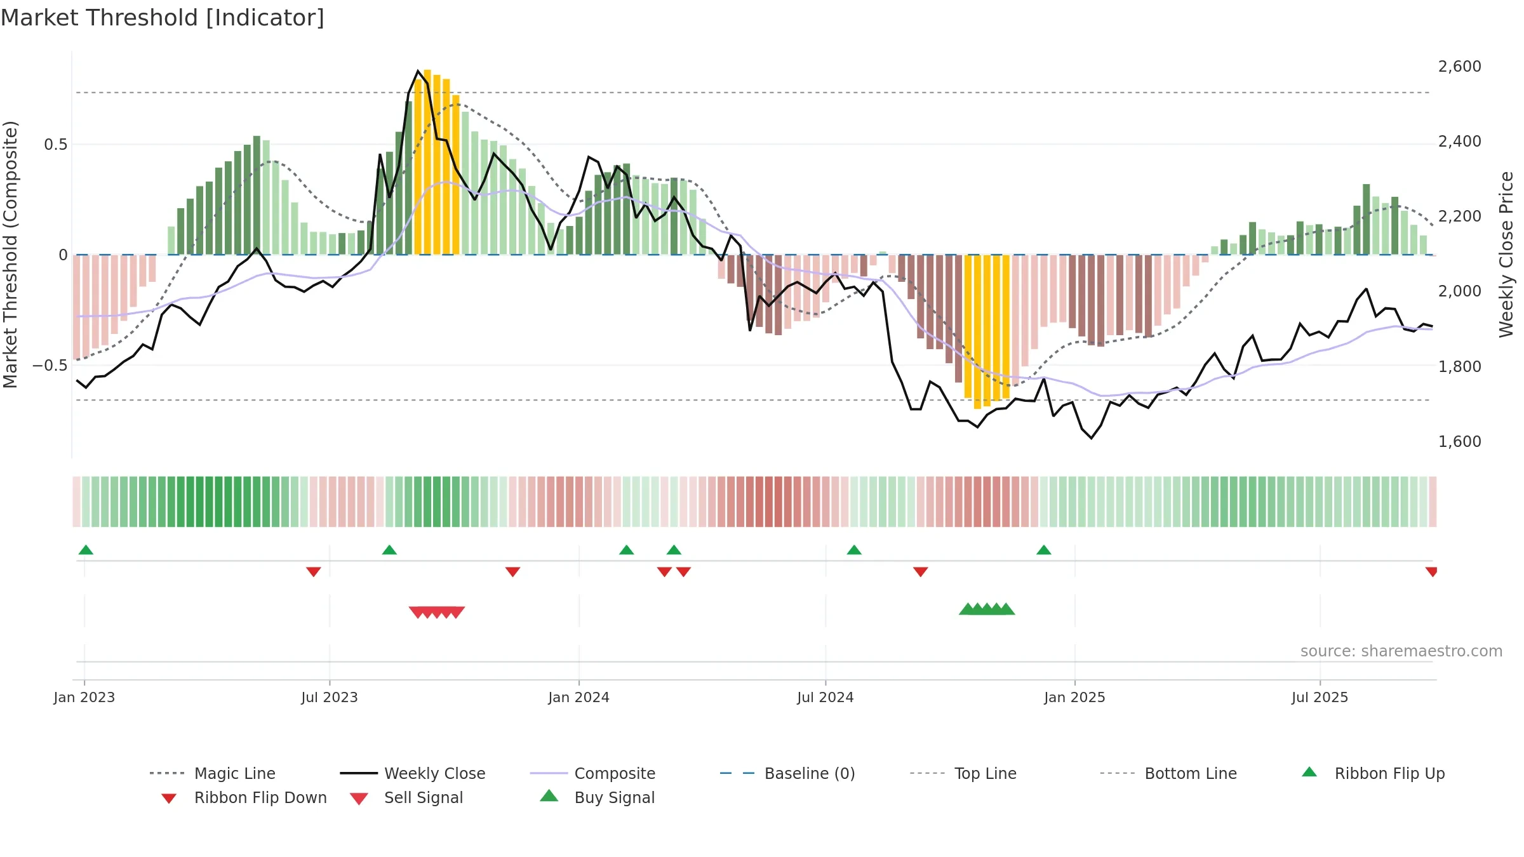The width and height of the screenshot is (1524, 857).
Task: Click the darkest red ribbon segment near May 2024
Action: [770, 502]
